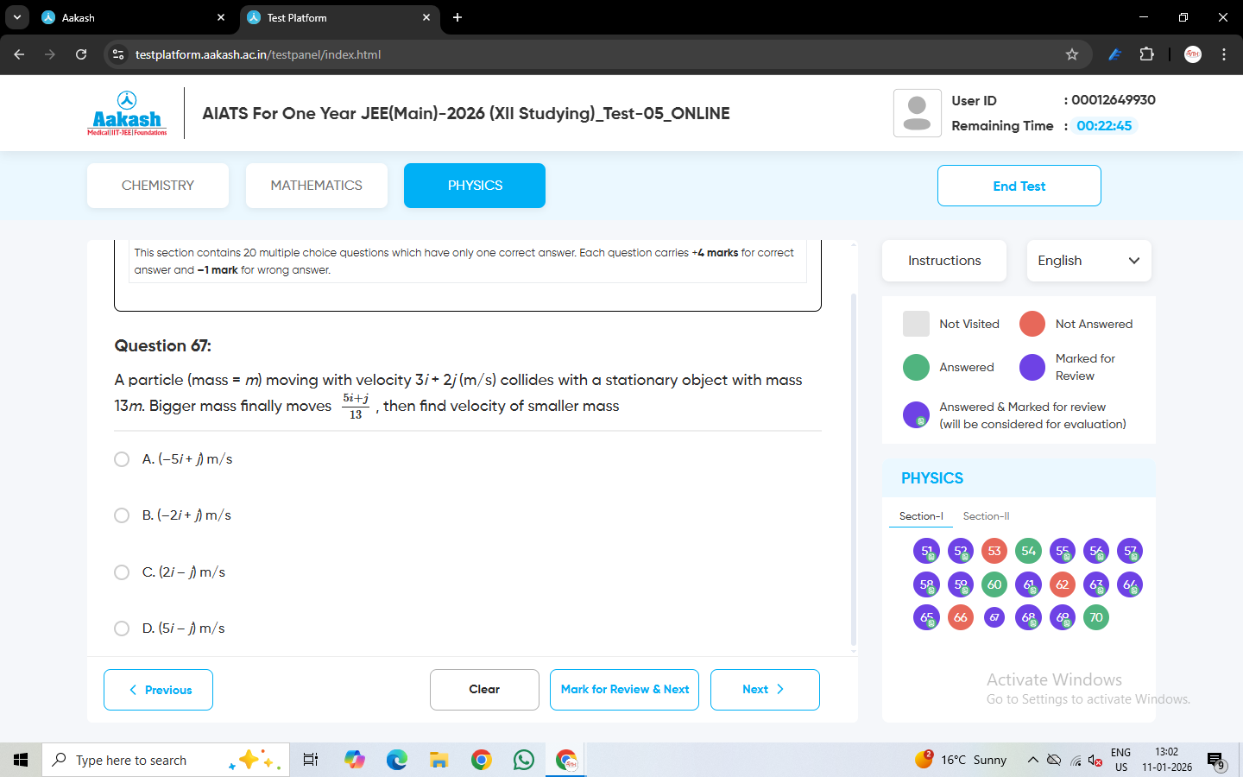Screen dimensions: 1243x777
Task: Go to question 70 in palette
Action: click(1095, 617)
